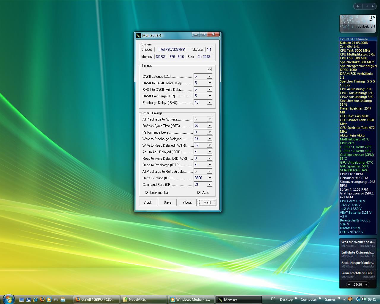Launch Windows Media Player from quick launch
This screenshot has height=304, width=380.
click(49, 300)
